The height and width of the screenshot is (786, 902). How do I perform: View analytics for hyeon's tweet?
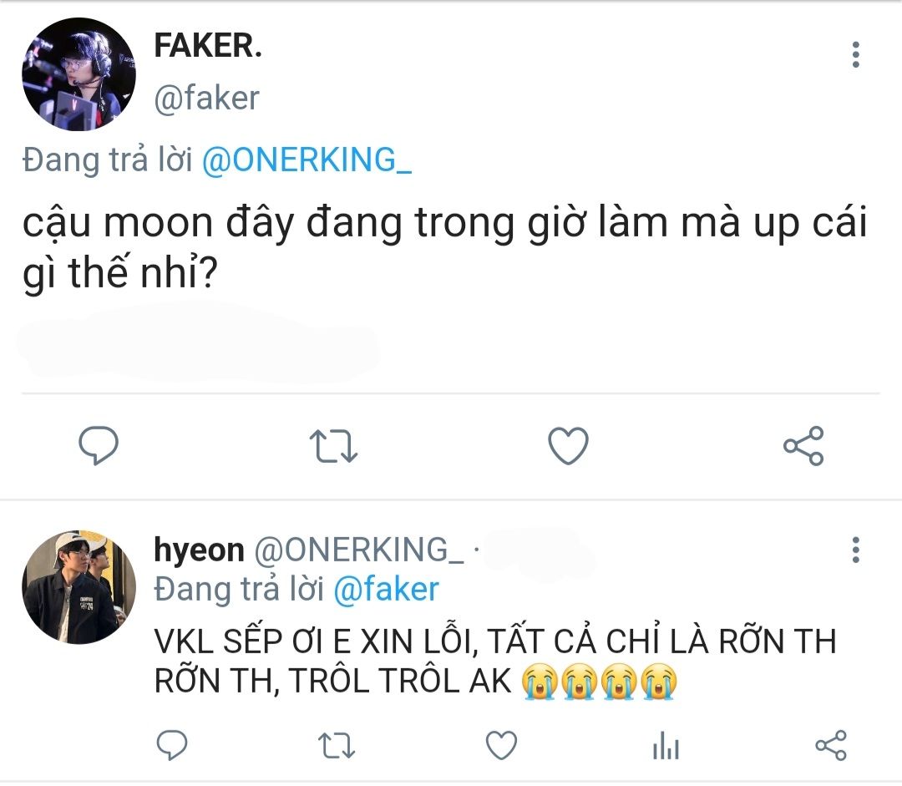pyautogui.click(x=666, y=744)
